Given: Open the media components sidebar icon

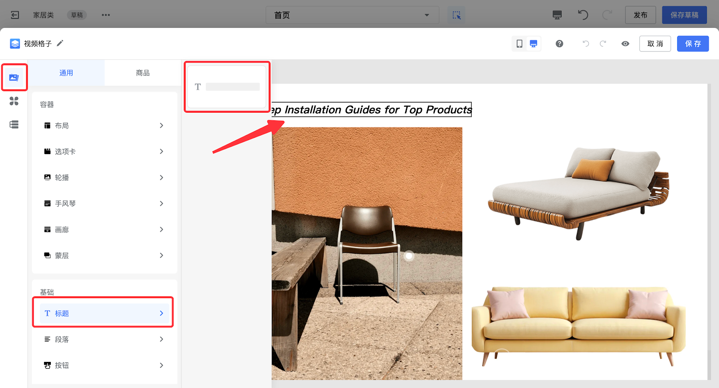Looking at the screenshot, I should 14,78.
